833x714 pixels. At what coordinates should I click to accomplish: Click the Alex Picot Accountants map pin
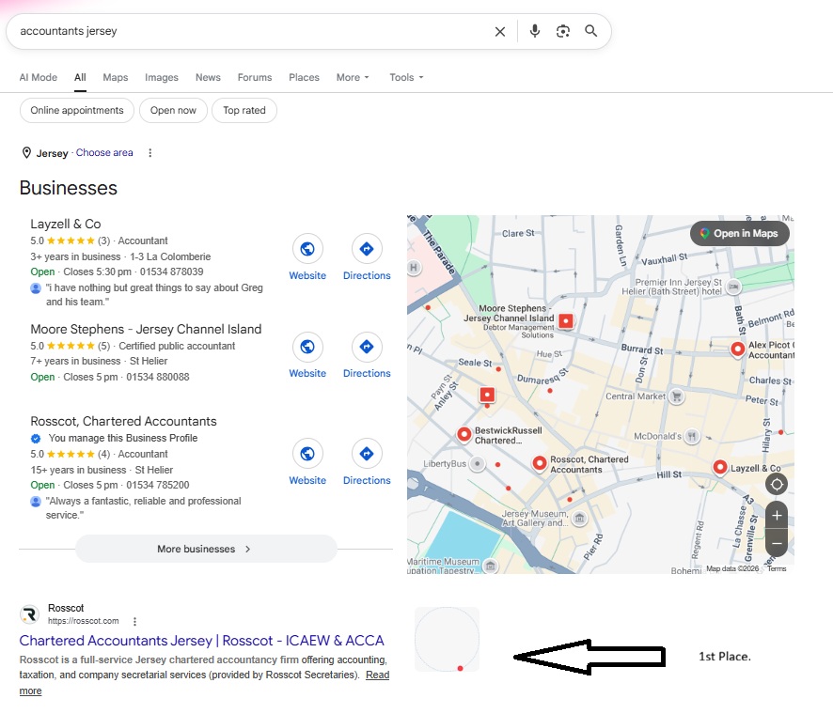(737, 349)
